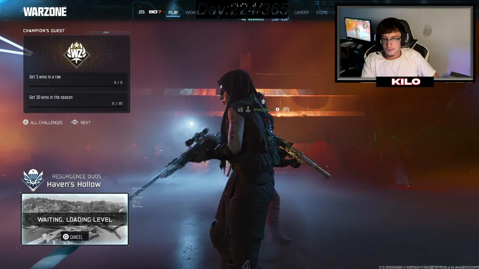The height and width of the screenshot is (269, 479).
Task: Open the CAREER tab
Action: point(301,12)
